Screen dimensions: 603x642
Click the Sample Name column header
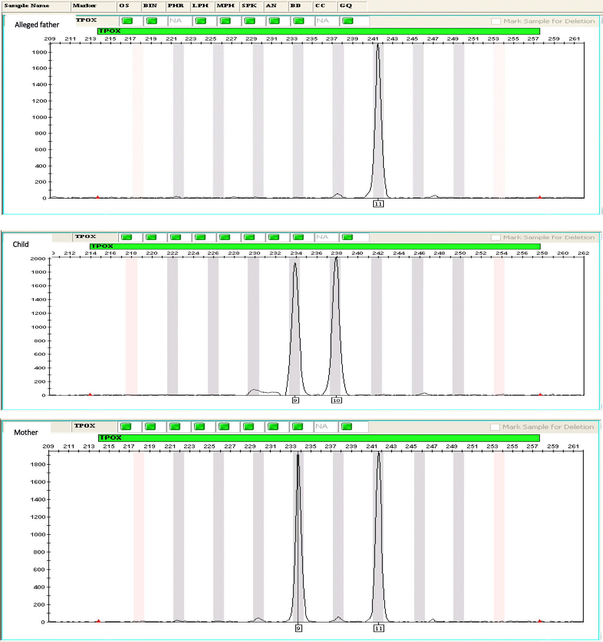tap(36, 6)
